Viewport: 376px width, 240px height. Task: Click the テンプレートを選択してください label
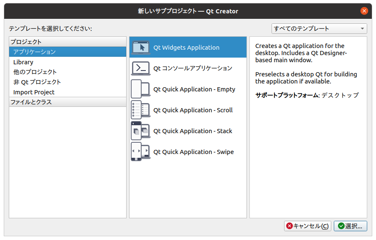(x=51, y=28)
